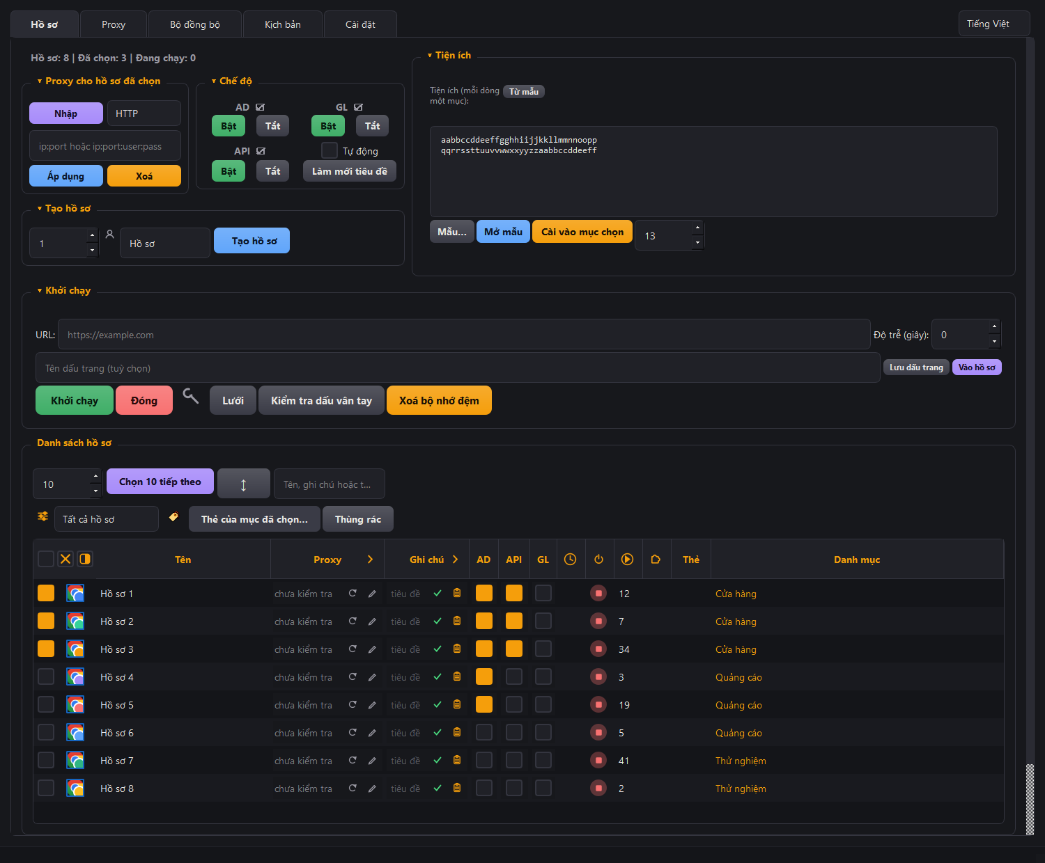Click the sort arrows button near Chọn 10 tiếp theo
1045x863 pixels.
click(244, 484)
